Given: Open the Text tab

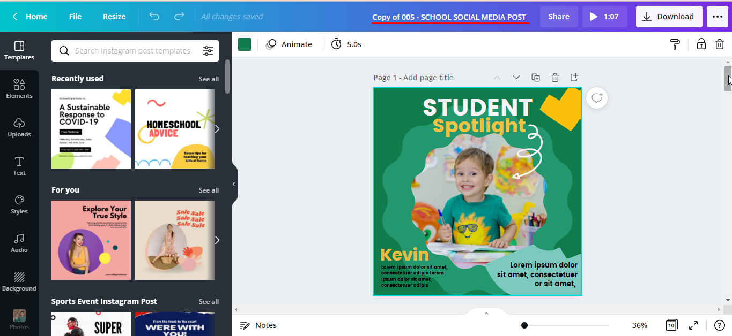Looking at the screenshot, I should 19,166.
